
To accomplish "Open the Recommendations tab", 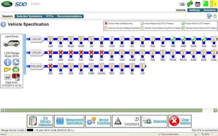I will click(69, 16).
